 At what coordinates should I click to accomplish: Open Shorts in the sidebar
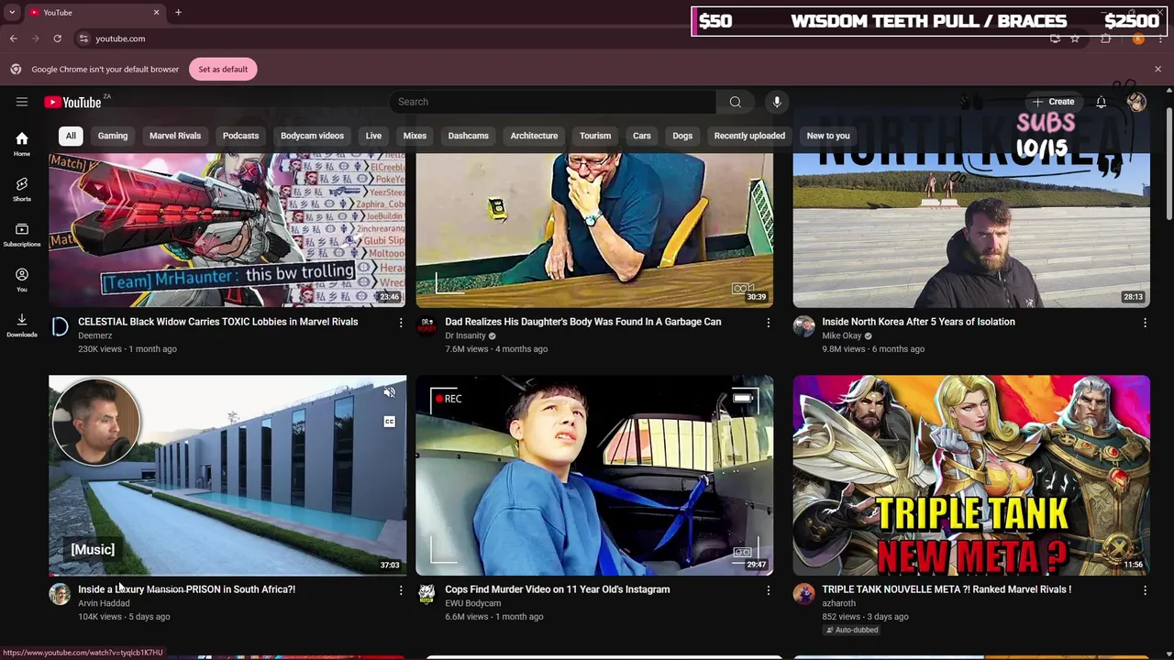(22, 189)
